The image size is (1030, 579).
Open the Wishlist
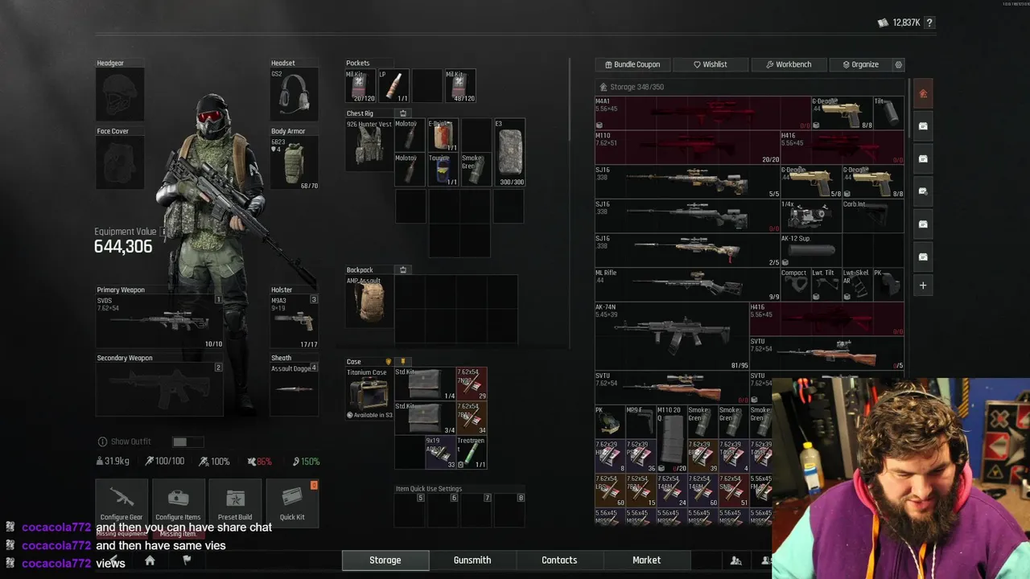coord(711,64)
